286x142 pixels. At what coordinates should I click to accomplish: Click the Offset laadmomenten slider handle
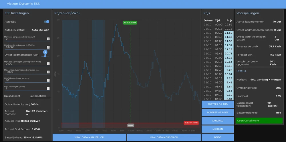point(45,56)
